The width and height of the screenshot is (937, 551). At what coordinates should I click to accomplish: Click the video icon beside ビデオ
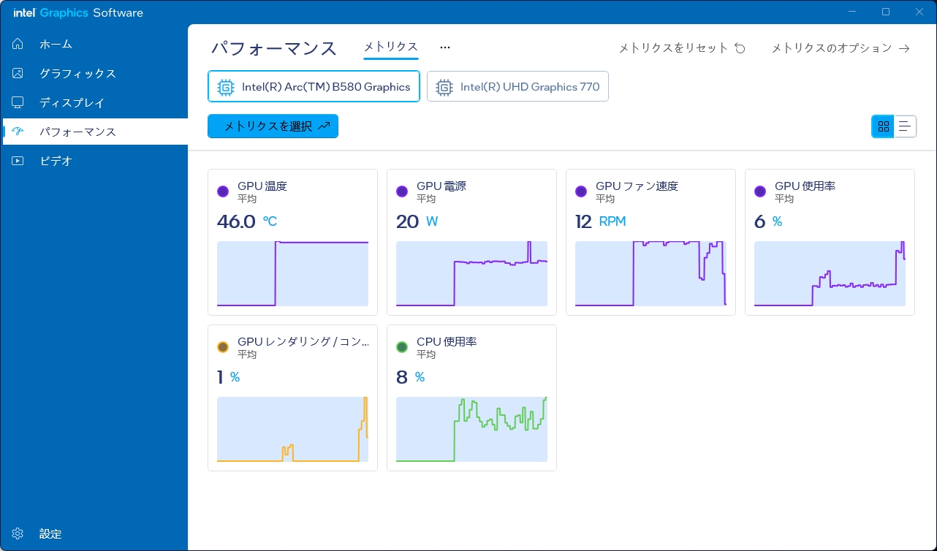tap(18, 161)
